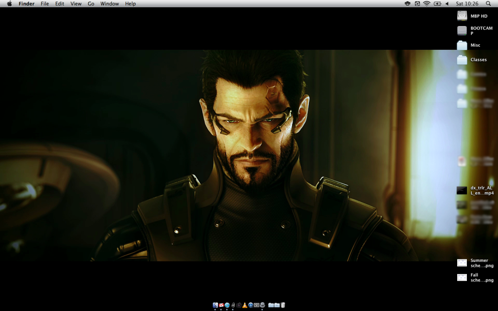The height and width of the screenshot is (311, 498).
Task: Click the status icon left of the fan icon
Action: pos(408,4)
